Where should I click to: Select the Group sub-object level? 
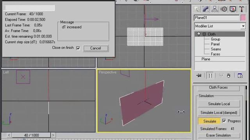coord(215,39)
